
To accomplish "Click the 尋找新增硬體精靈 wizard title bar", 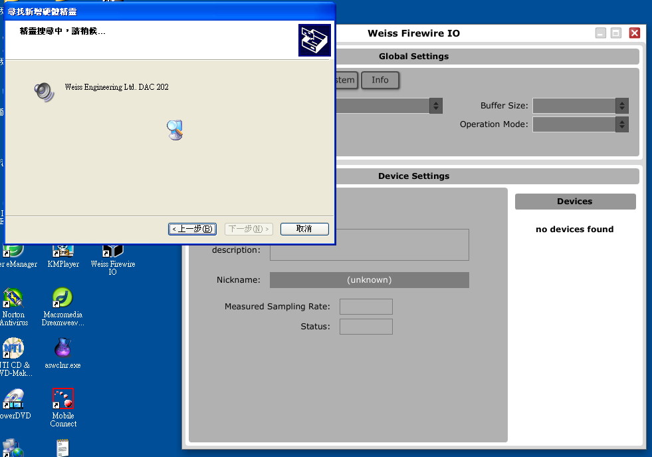I will click(x=169, y=12).
